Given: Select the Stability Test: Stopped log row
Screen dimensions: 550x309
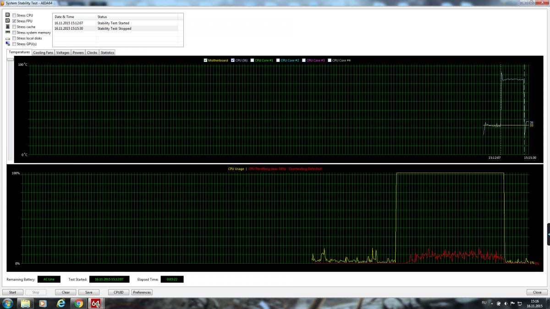Looking at the screenshot, I should (x=115, y=28).
